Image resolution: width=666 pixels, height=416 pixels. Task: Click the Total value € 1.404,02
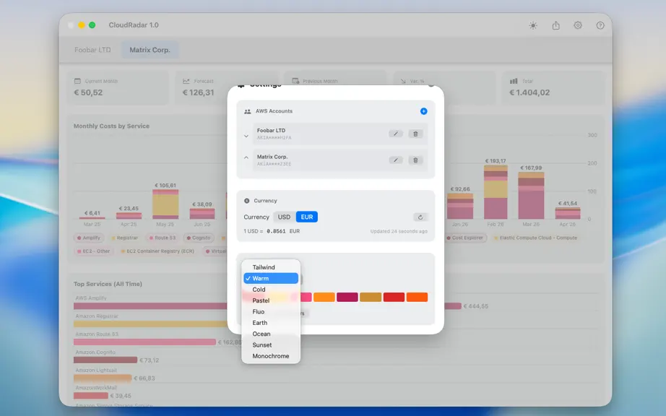pos(529,92)
